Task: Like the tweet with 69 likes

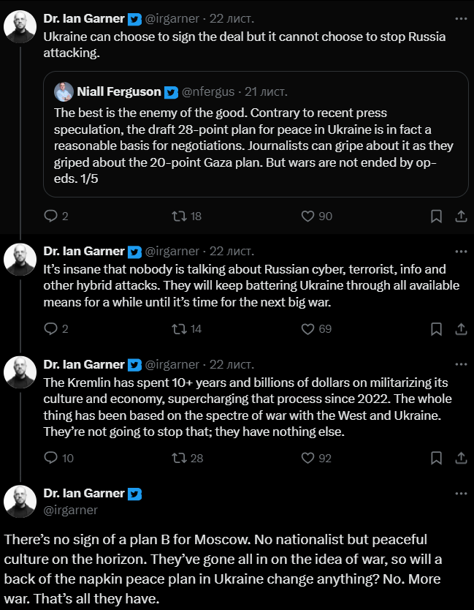Action: click(x=308, y=328)
